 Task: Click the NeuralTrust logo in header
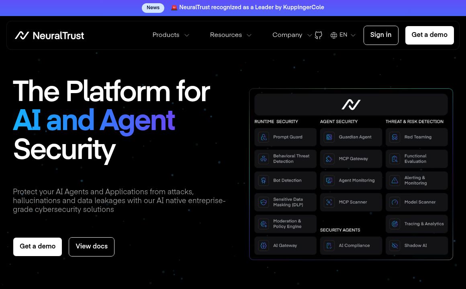[49, 35]
